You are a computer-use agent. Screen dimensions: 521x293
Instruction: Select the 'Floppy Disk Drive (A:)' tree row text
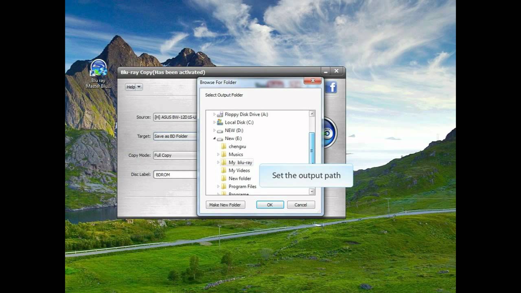click(x=246, y=114)
